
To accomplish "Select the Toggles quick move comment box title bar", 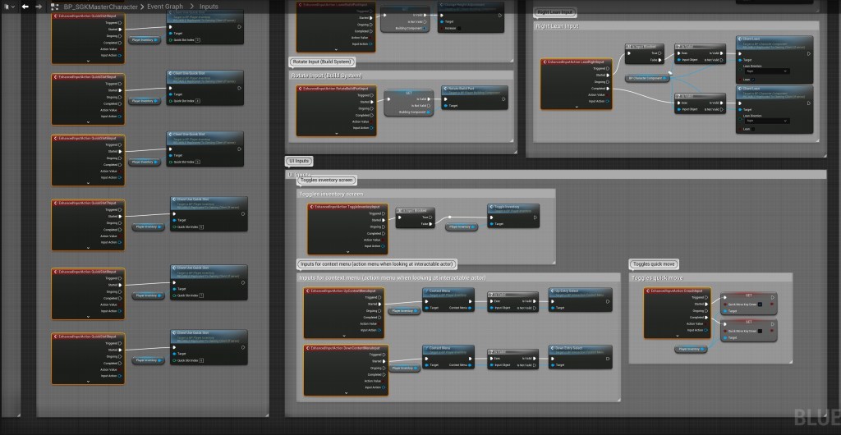I will 710,278.
